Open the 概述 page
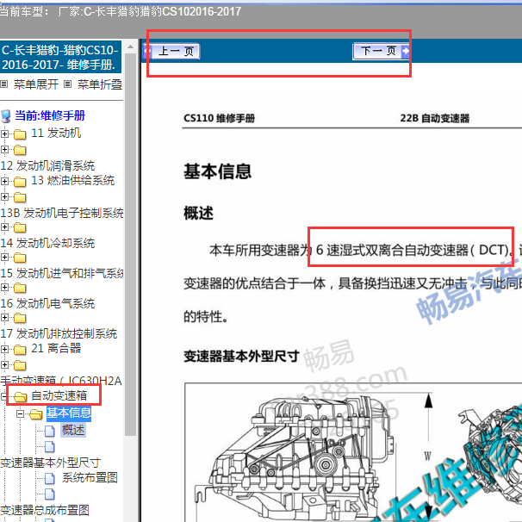 tap(73, 430)
